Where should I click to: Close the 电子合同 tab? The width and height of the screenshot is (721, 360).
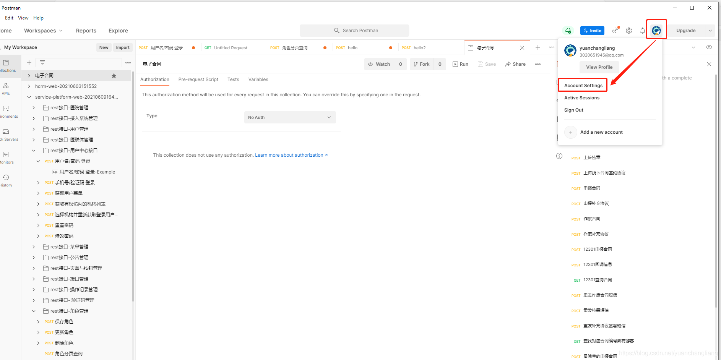pos(522,48)
